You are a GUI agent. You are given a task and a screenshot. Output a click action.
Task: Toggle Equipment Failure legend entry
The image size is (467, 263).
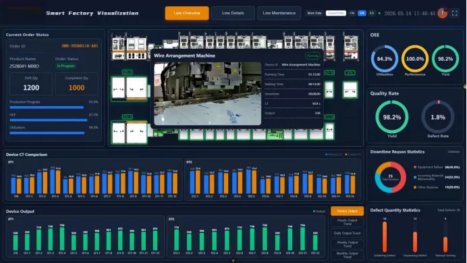[437, 167]
